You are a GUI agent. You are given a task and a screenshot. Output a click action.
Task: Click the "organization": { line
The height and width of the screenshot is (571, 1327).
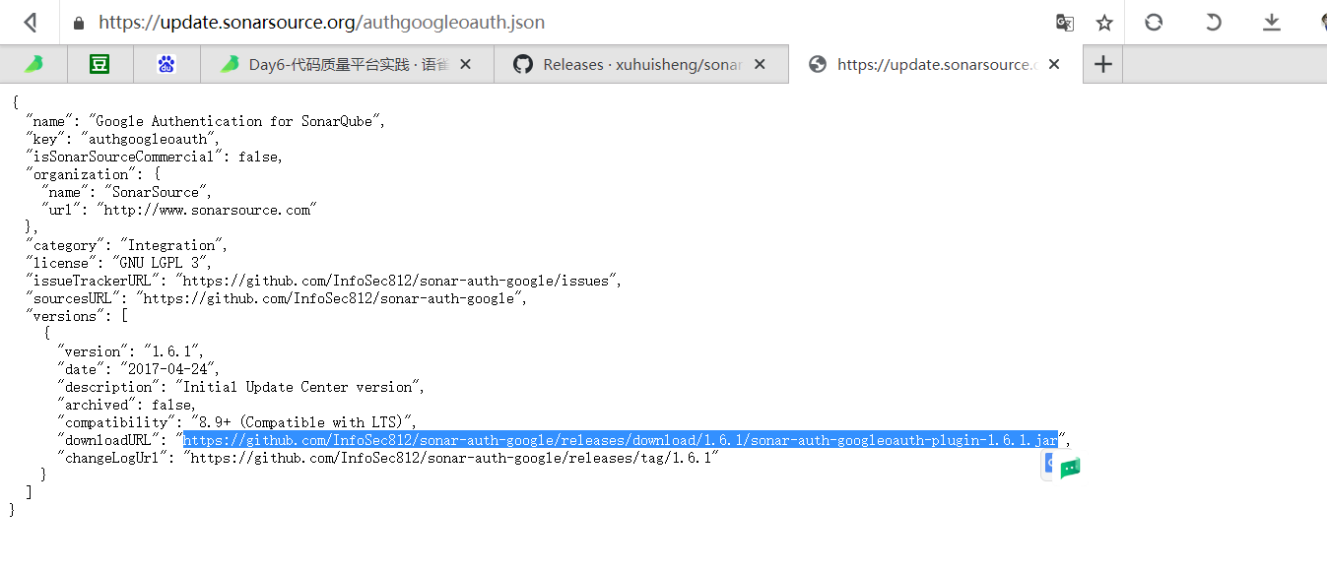tap(96, 174)
